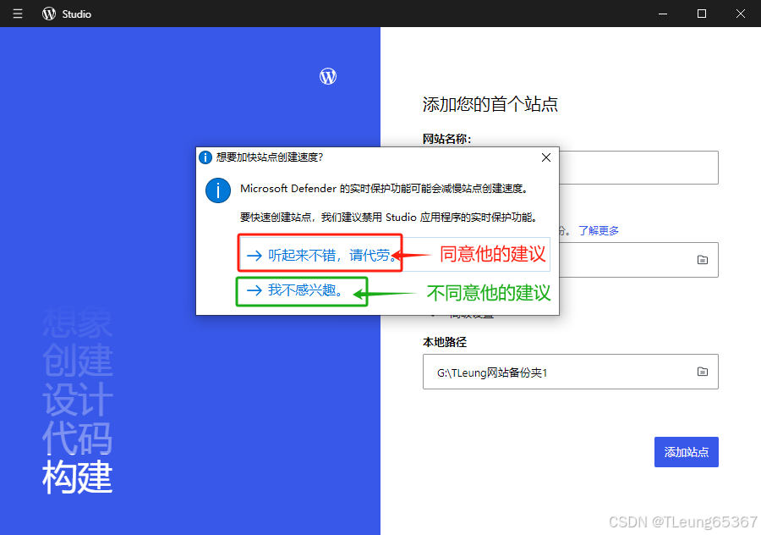
Task: Maximize the Studio window
Action: click(x=701, y=14)
